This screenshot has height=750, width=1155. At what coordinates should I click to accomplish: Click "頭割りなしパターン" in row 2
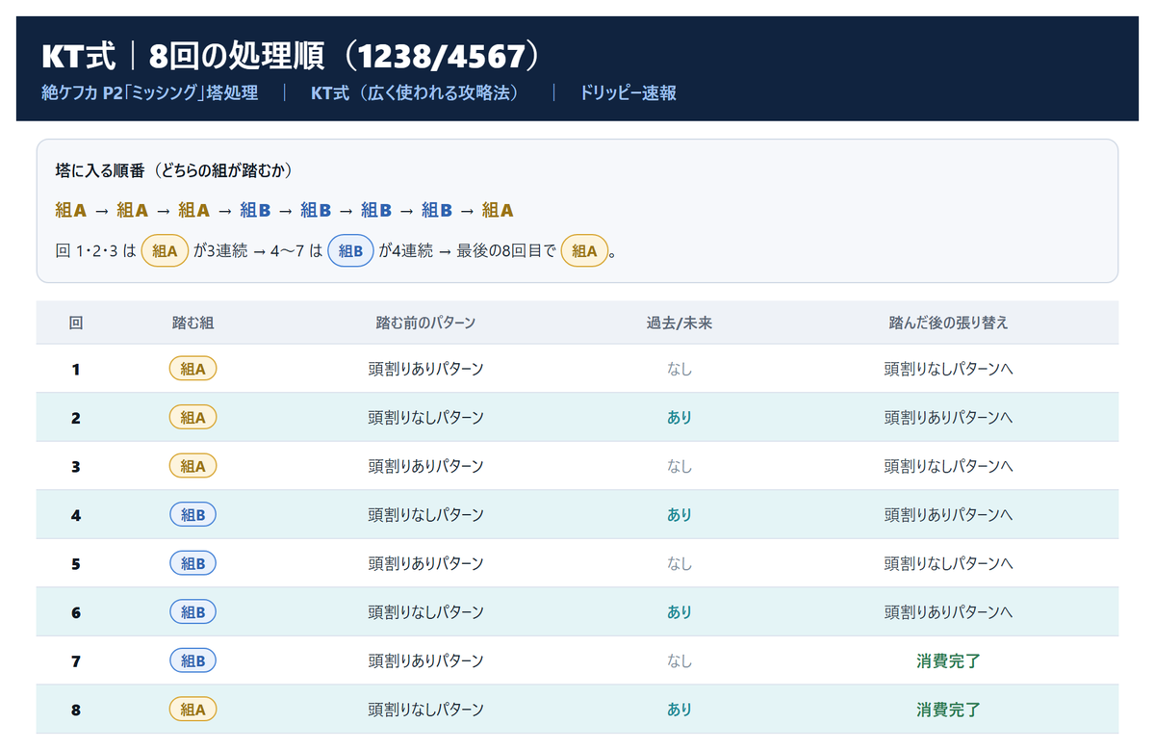[425, 418]
